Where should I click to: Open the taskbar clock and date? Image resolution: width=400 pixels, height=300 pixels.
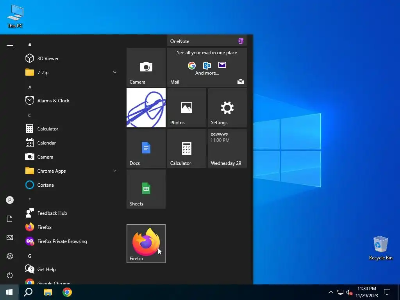366,292
